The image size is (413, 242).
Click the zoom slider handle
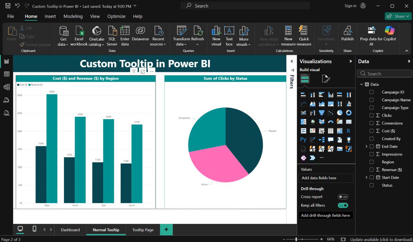297,239
